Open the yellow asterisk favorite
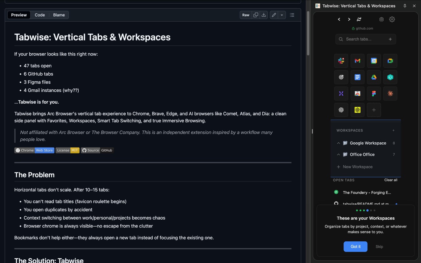Image resolution: width=421 pixels, height=263 pixels. pos(358,110)
